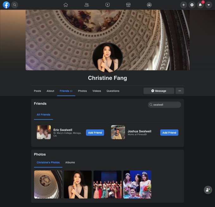Viewport: 215px width, 207px height.
Task: Click the Facebook logo icon
Action: click(x=6, y=5)
